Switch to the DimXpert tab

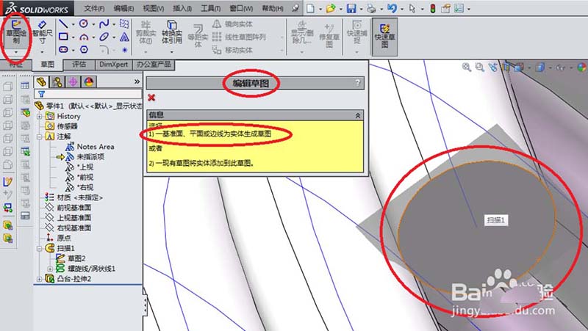(114, 65)
